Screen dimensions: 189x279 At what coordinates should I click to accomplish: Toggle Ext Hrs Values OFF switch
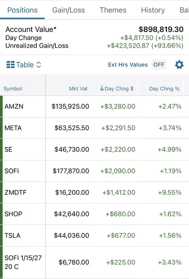(159, 64)
